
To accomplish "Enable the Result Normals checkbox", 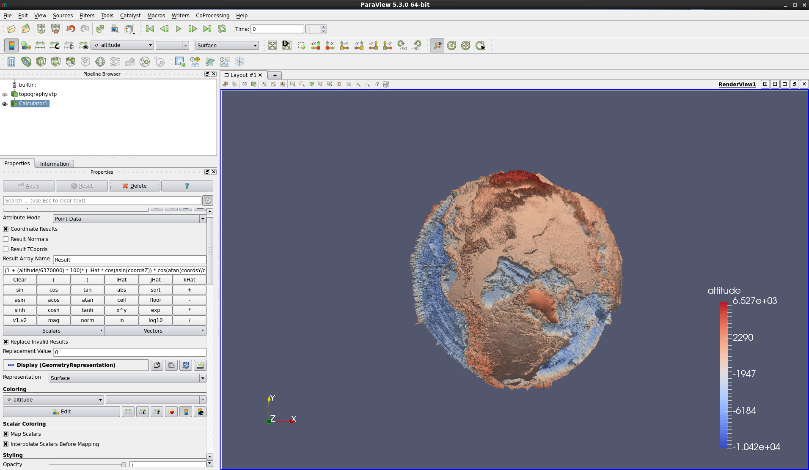I will tap(6, 239).
